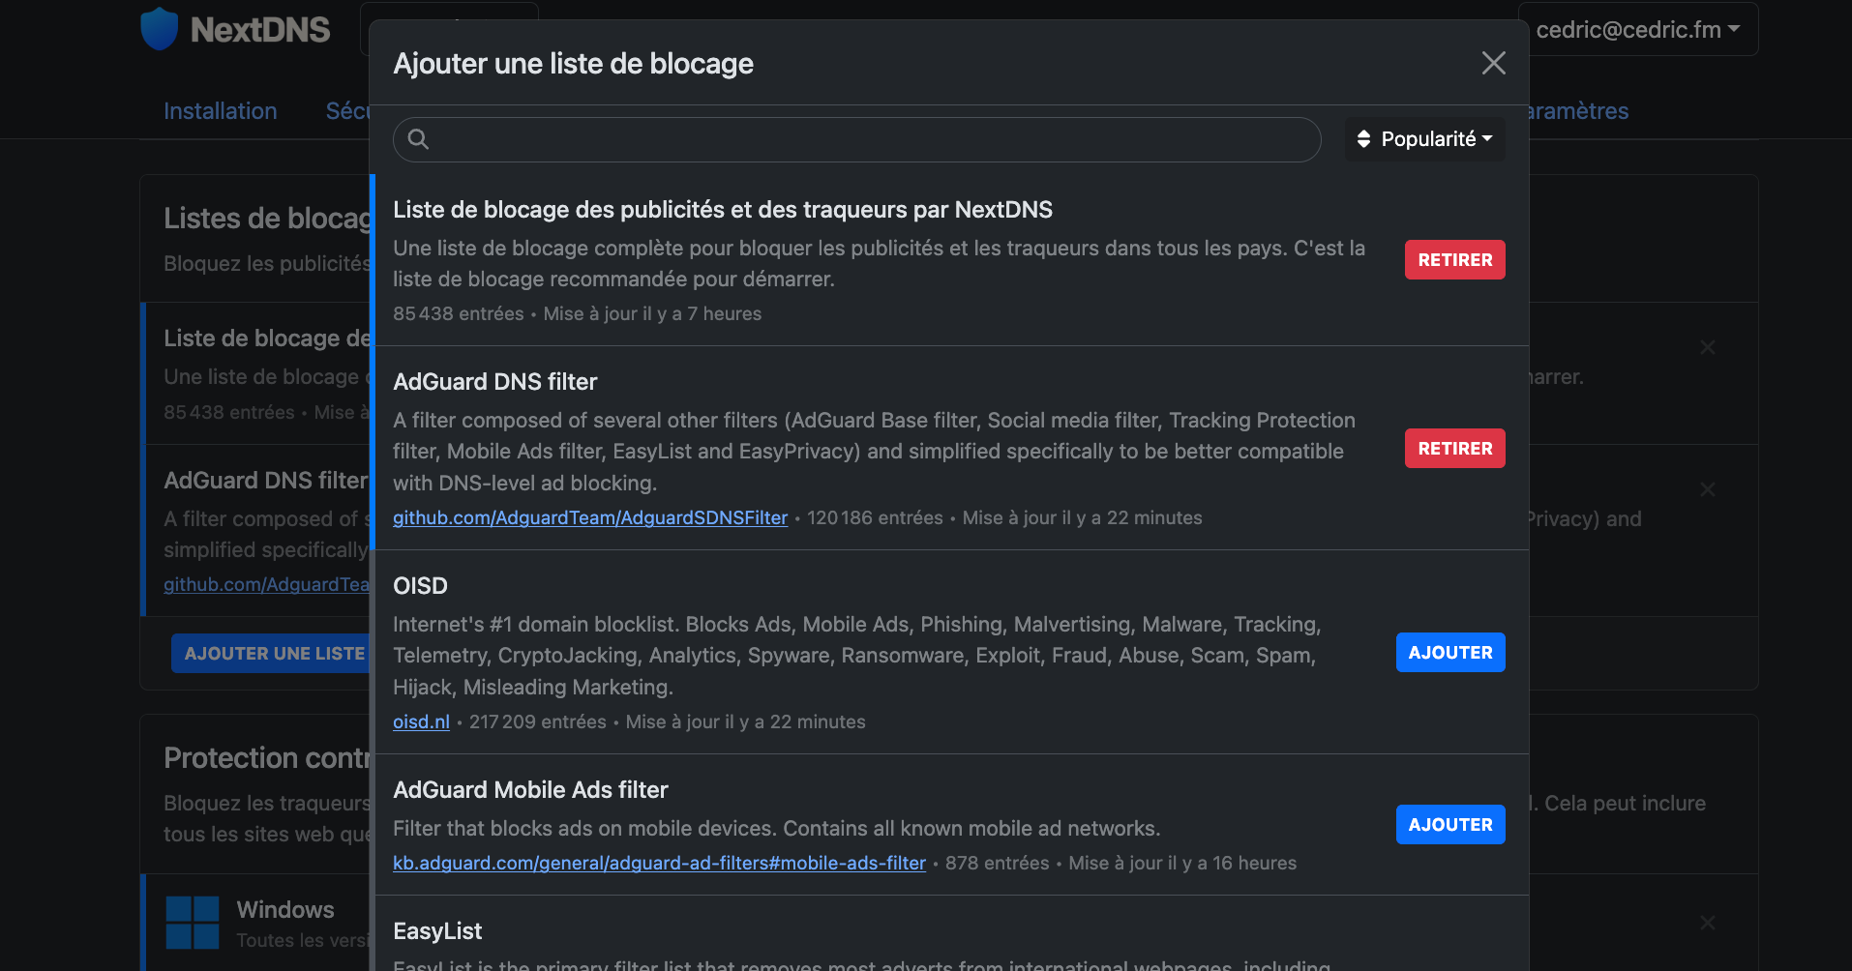Click the sort arrows icon beside Popularité
Viewport: 1852px width, 971px height.
1363,139
